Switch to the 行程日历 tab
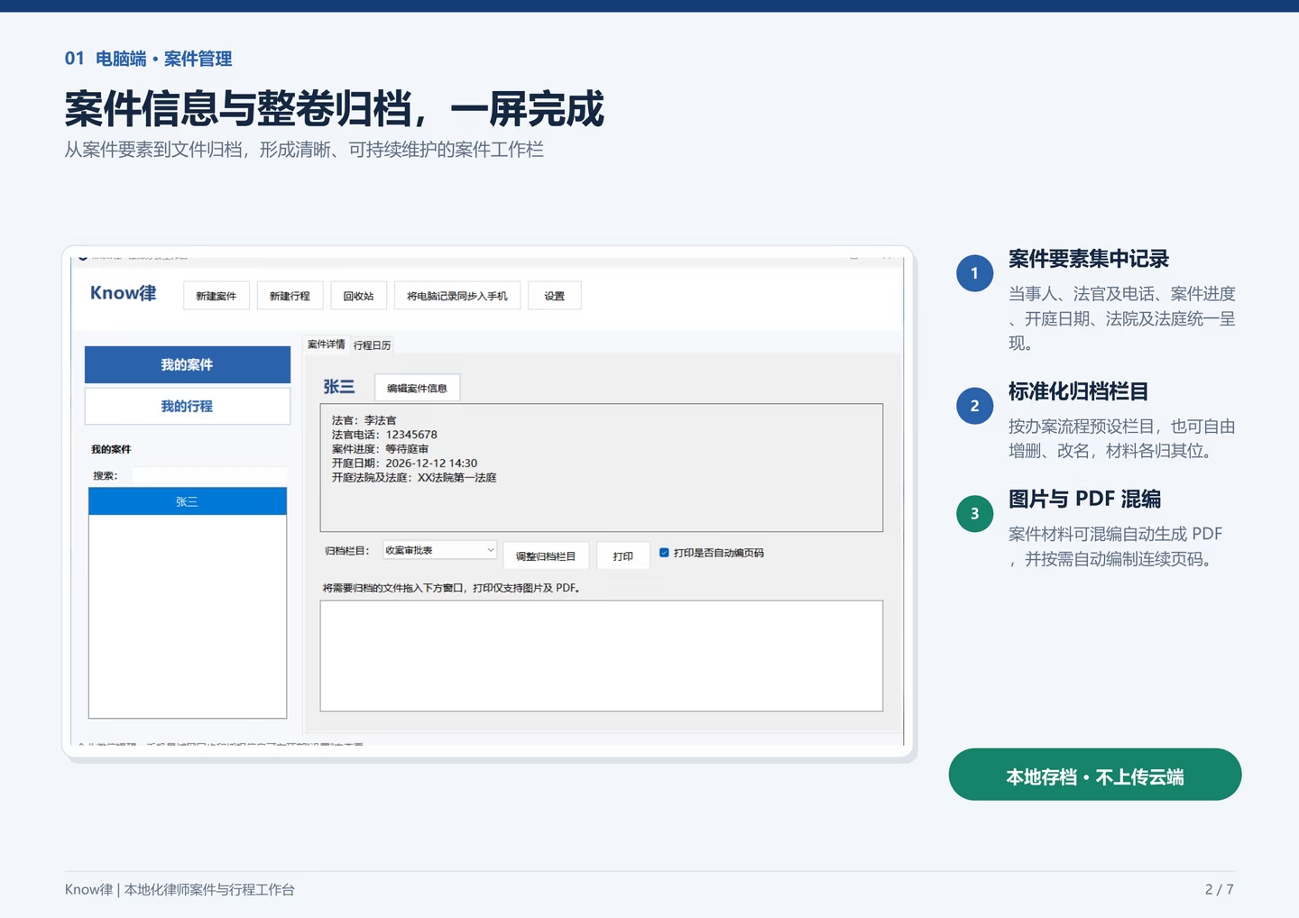1299x918 pixels. pos(373,345)
